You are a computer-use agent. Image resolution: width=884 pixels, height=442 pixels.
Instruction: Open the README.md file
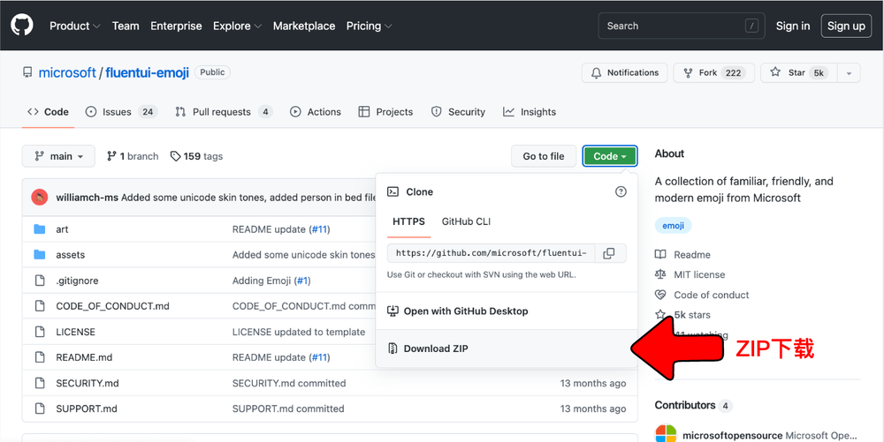pyautogui.click(x=84, y=357)
